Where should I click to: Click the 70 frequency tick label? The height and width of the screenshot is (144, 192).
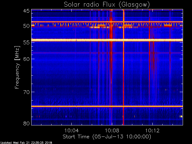point(26,92)
